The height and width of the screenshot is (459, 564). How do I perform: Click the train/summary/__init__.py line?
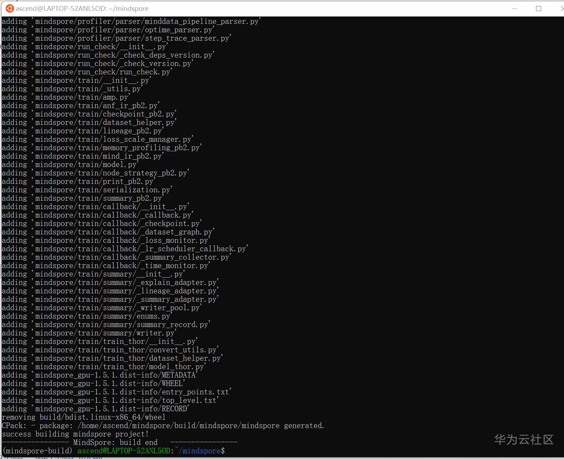tap(93, 274)
